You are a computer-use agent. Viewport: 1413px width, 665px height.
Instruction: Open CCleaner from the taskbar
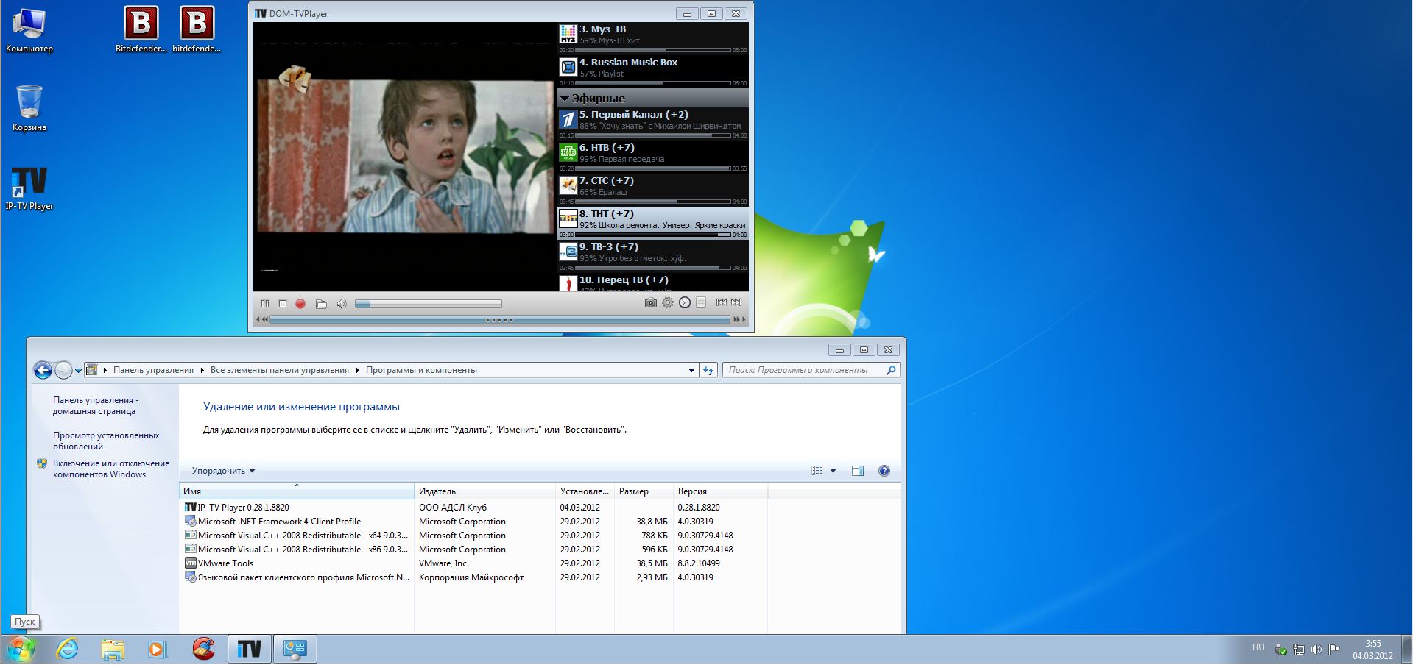[x=204, y=649]
